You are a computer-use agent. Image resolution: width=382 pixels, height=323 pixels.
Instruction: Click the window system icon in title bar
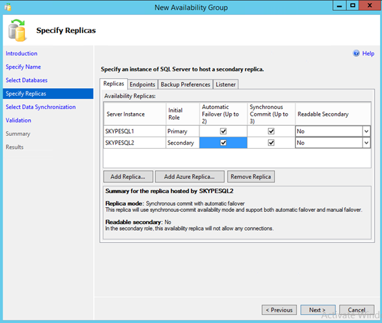8,7
